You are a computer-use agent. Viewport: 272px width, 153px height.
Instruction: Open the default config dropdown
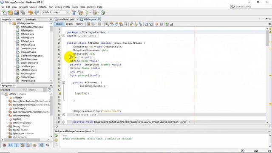68,12
